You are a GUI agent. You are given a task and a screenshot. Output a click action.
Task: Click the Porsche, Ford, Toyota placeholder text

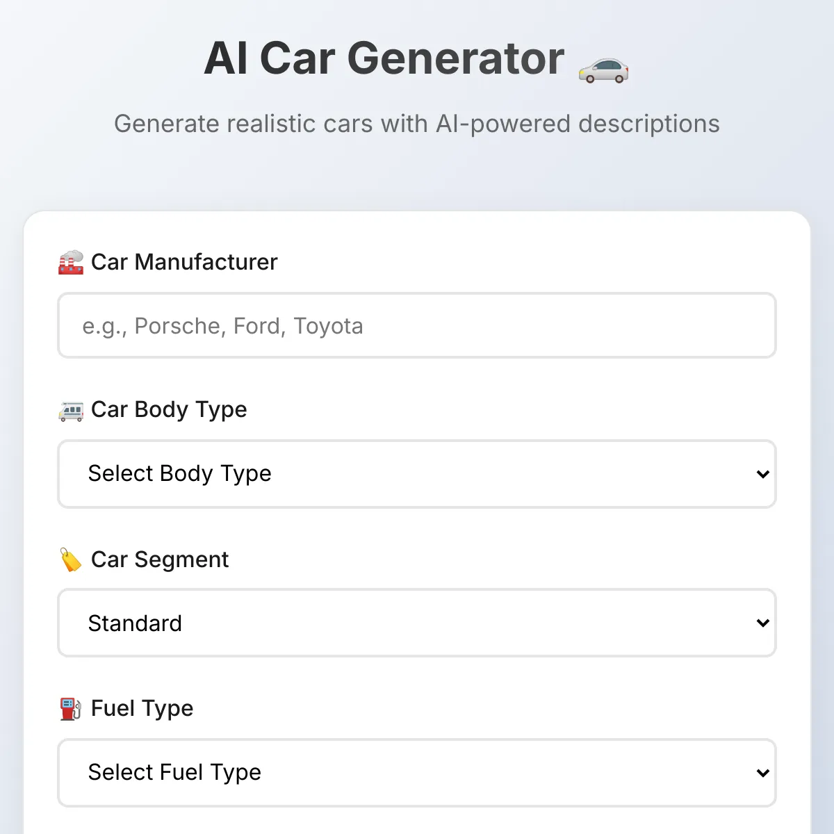pyautogui.click(x=249, y=326)
